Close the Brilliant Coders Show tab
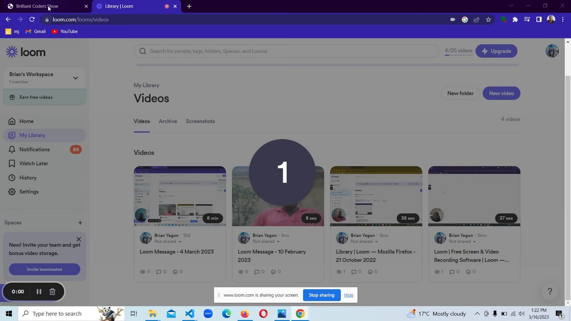This screenshot has width=571, height=321. click(86, 6)
